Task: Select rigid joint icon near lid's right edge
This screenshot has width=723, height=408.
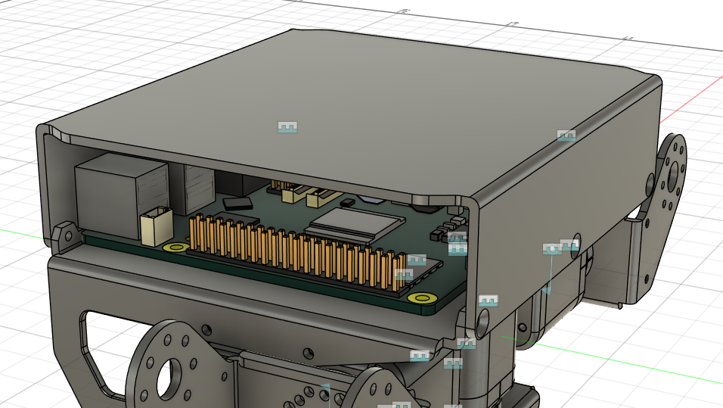Action: pos(566,135)
